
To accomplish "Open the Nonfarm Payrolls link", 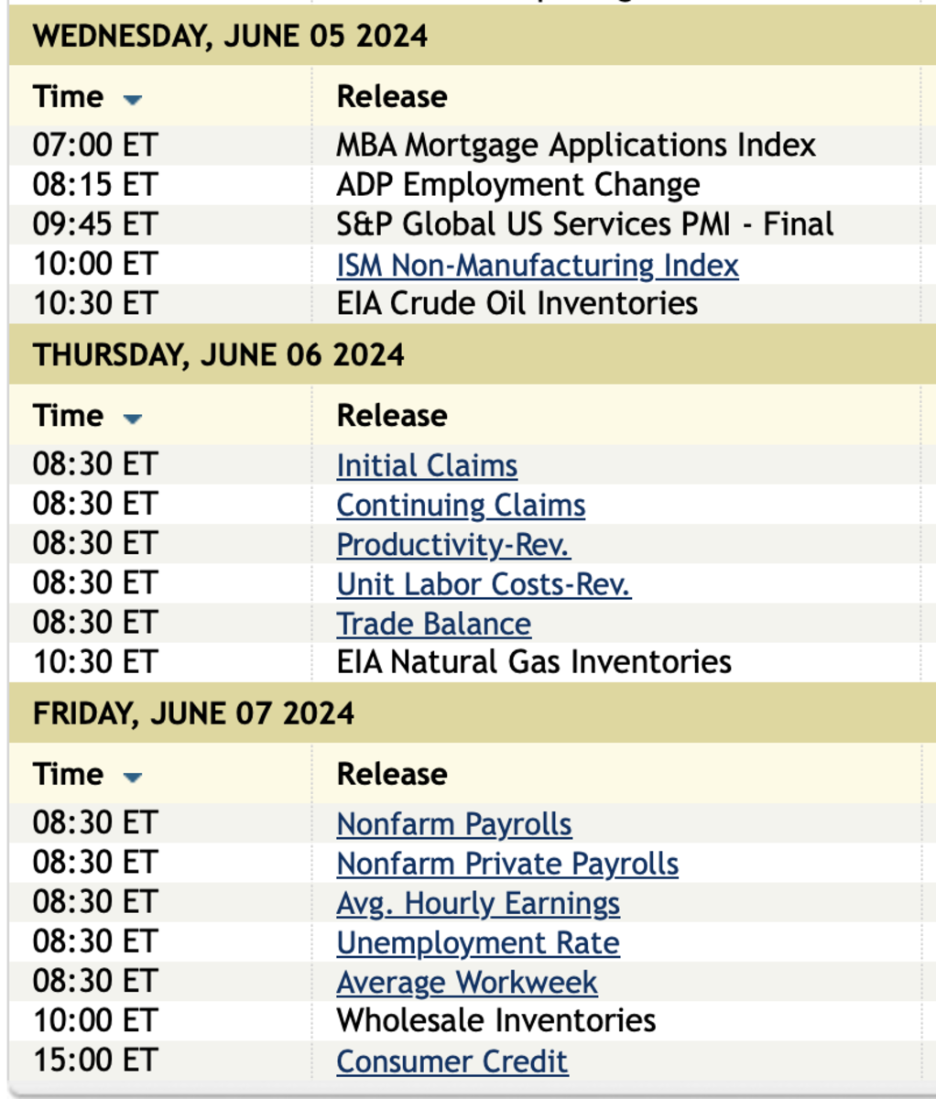I will pos(454,823).
